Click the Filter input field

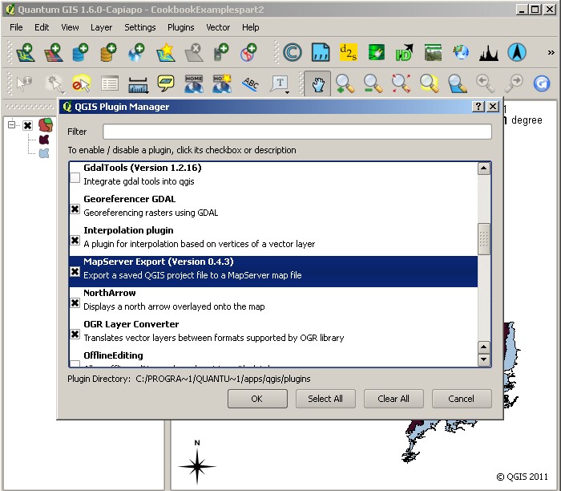coord(297,132)
